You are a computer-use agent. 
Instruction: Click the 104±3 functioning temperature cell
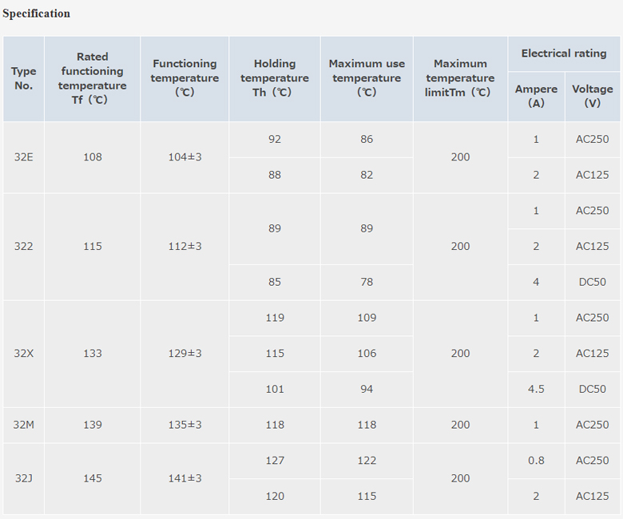185,157
